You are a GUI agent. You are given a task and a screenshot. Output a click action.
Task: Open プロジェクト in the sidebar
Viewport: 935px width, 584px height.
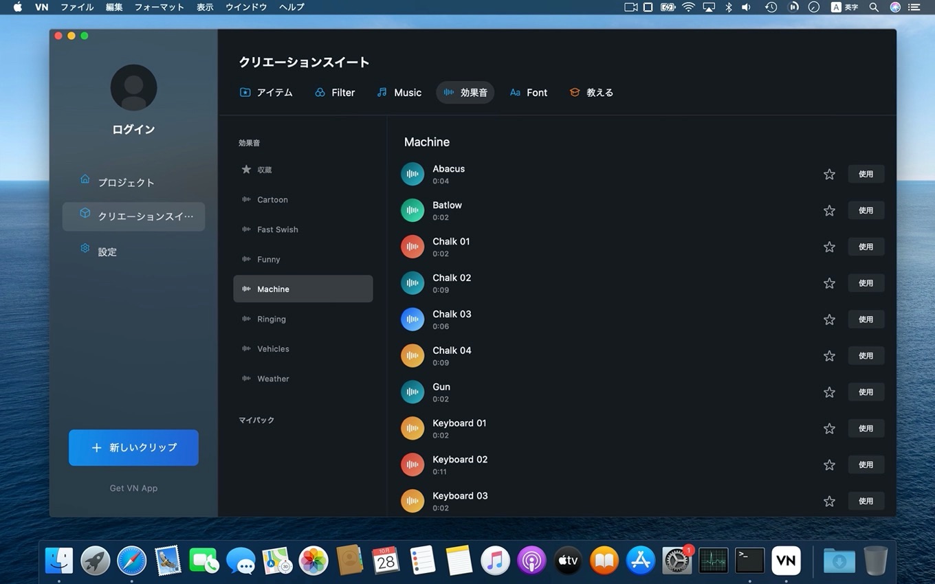[133, 182]
